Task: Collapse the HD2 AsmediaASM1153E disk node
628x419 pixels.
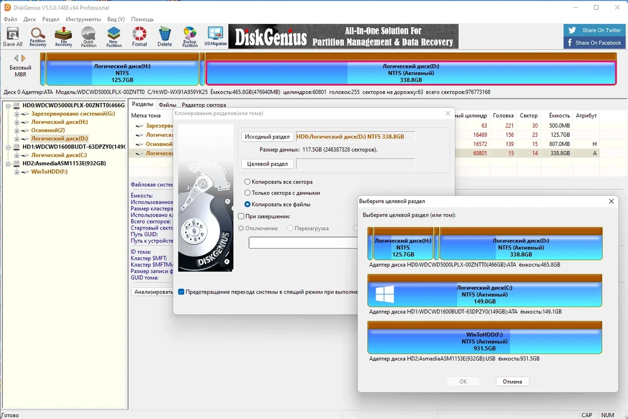Action: tap(9, 164)
